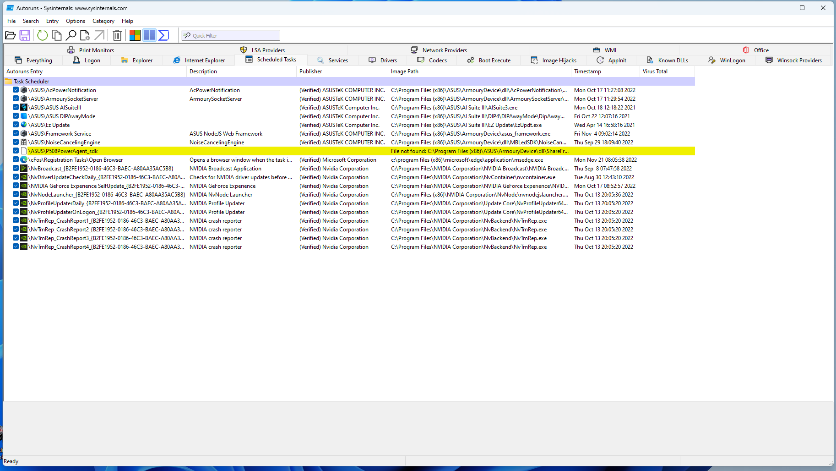Select the "(Verified) Microsoft Corporation" publisher cell
Image resolution: width=836 pixels, height=471 pixels.
point(338,160)
